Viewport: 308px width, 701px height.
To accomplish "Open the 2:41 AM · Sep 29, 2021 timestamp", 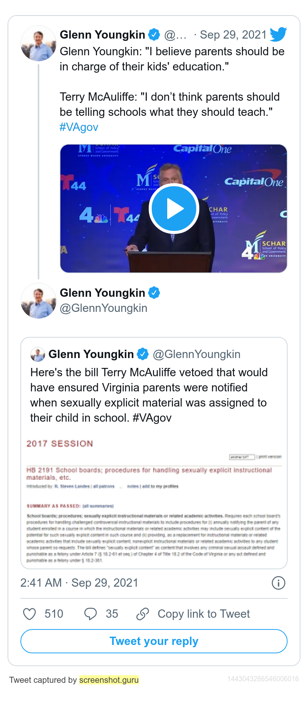I will pos(79,583).
